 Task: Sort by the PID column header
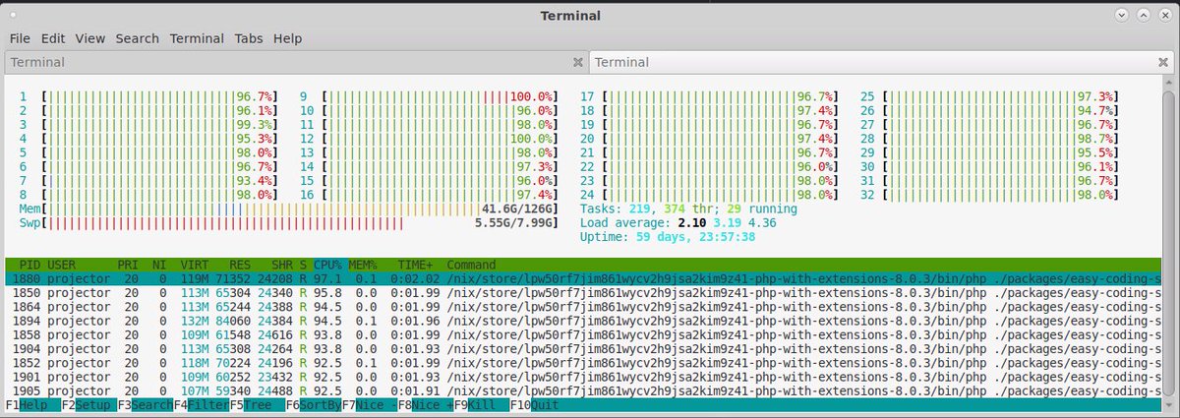[x=29, y=266]
